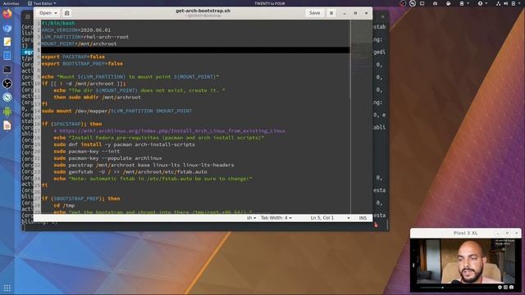Click the round teal app icon below OBS in dock
This screenshot has width=525, height=295.
pyautogui.click(x=7, y=98)
